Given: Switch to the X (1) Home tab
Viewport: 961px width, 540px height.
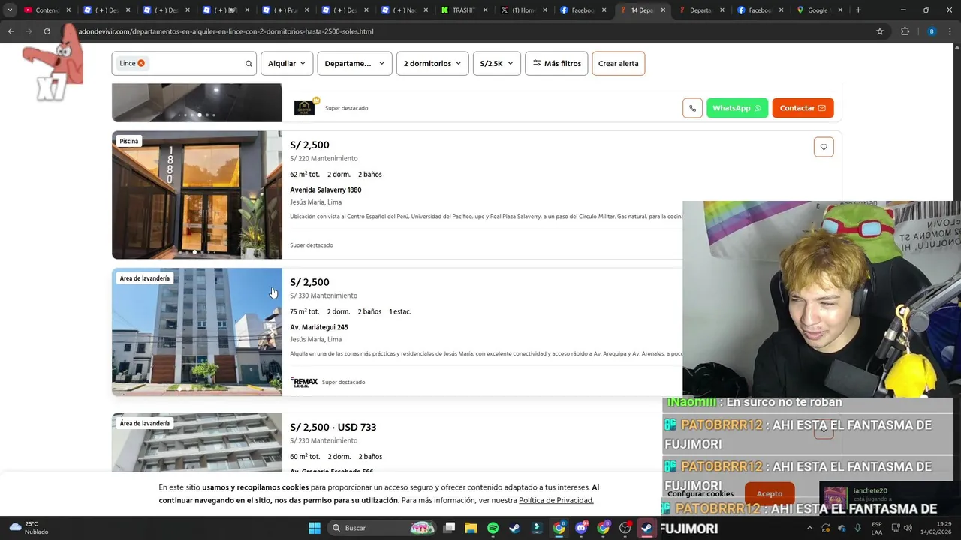Looking at the screenshot, I should (x=523, y=10).
